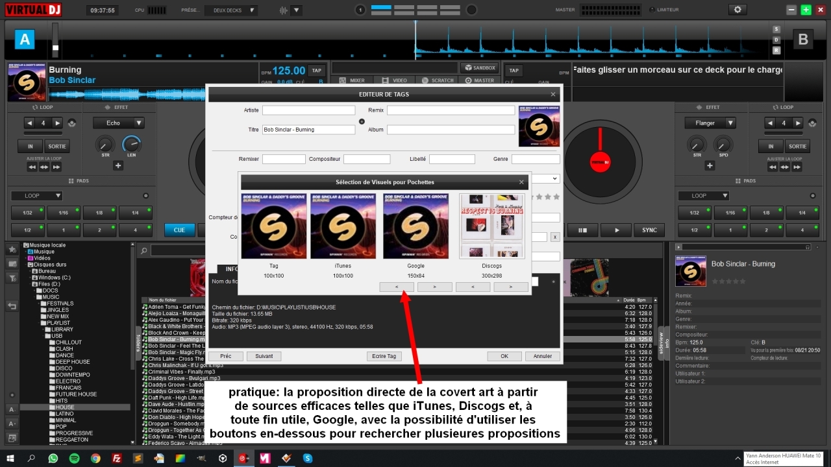The height and width of the screenshot is (467, 831).
Task: Add effect slot with plus on deck B
Action: pos(710,165)
